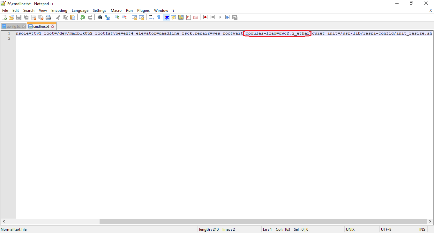Print the current document
The height and width of the screenshot is (233, 434).
pos(48,17)
